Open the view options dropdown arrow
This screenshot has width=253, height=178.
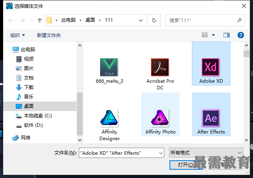213,35
